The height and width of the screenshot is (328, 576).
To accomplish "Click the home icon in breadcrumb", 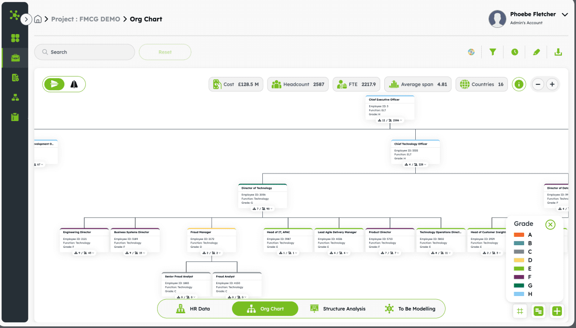I will point(38,19).
